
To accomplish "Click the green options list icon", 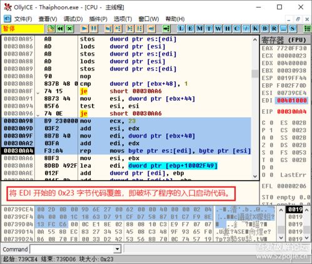I will (x=308, y=29).
